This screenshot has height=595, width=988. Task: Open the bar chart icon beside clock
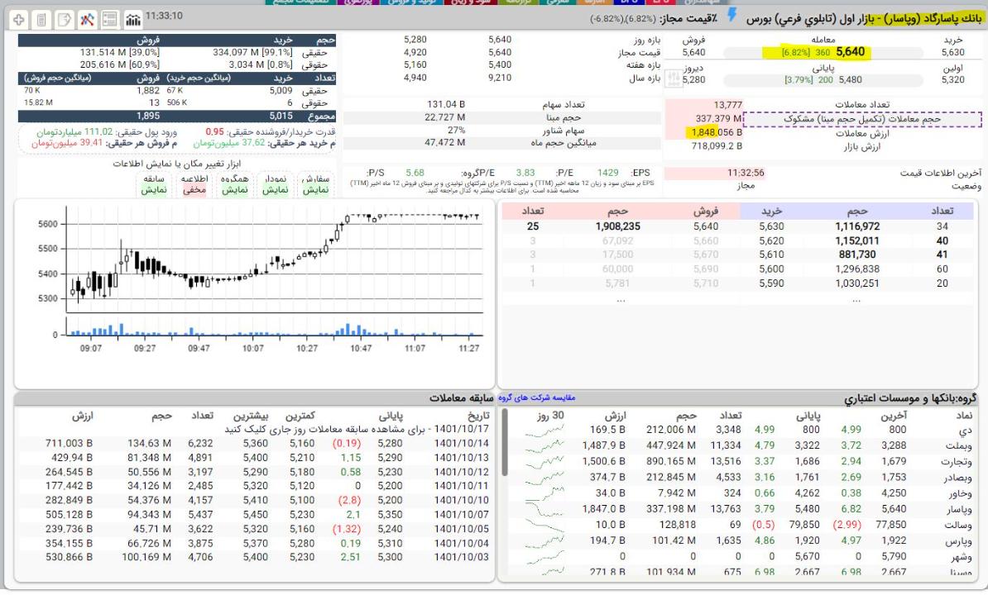tap(132, 19)
